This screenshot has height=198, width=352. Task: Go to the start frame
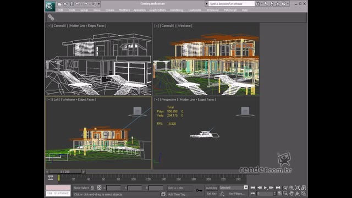coord(253,188)
